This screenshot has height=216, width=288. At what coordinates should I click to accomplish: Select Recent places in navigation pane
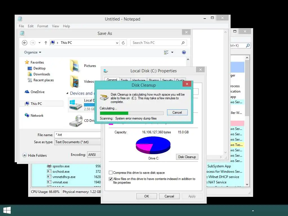click(43, 80)
